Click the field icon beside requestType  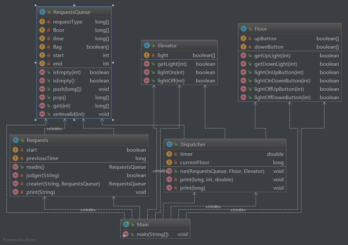(x=42, y=22)
